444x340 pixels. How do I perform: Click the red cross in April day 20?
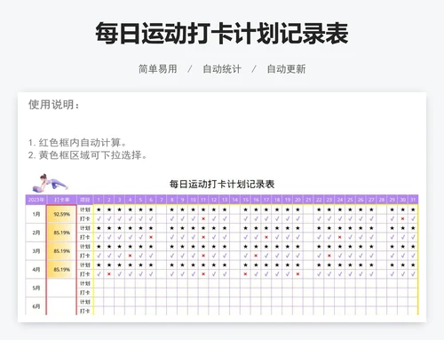click(297, 274)
